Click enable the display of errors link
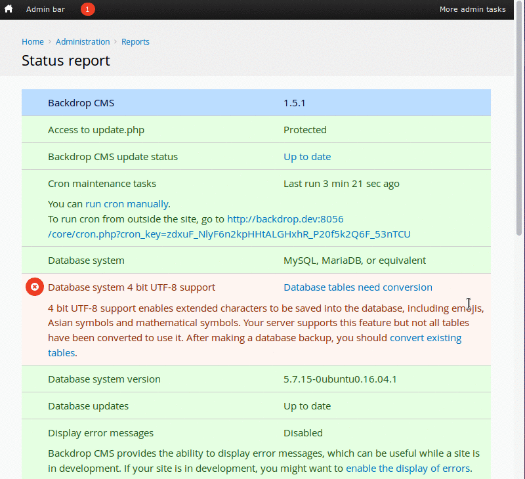Viewport: 525px width, 479px height. tap(408, 469)
